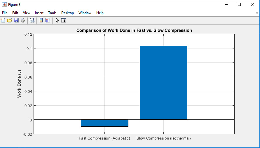Select the Edit Plot arrow tool
This screenshot has height=148, width=260.
57,20
